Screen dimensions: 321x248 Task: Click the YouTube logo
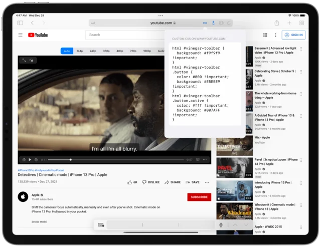click(x=38, y=35)
